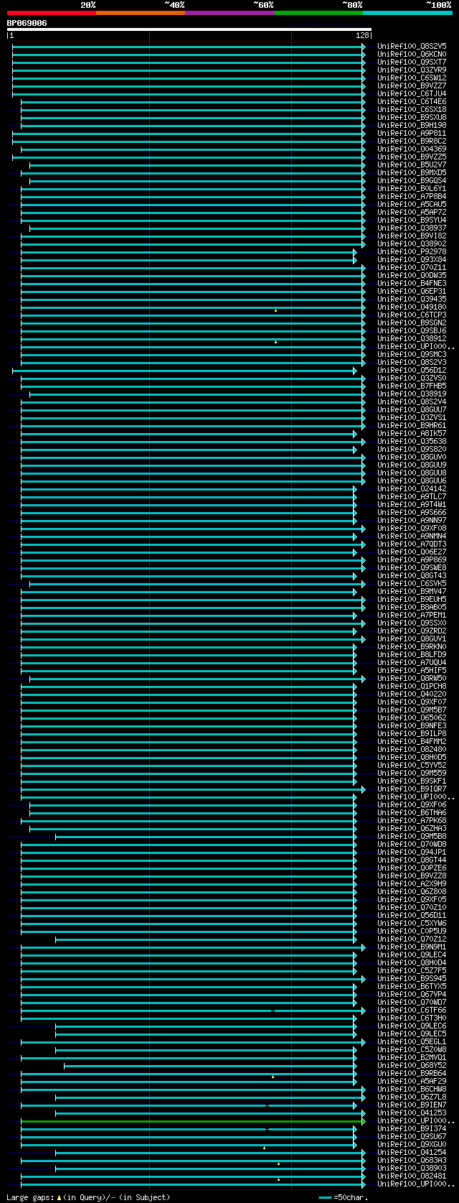Click the white query sequence ruler bar

[189, 29]
